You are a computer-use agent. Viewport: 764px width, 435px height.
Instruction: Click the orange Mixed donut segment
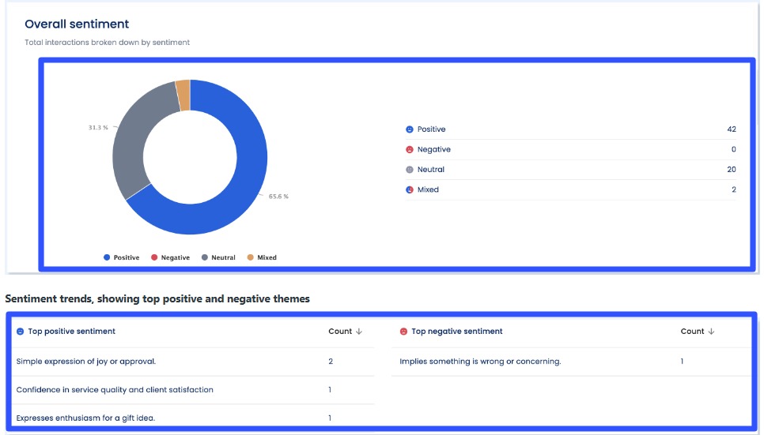click(x=183, y=96)
